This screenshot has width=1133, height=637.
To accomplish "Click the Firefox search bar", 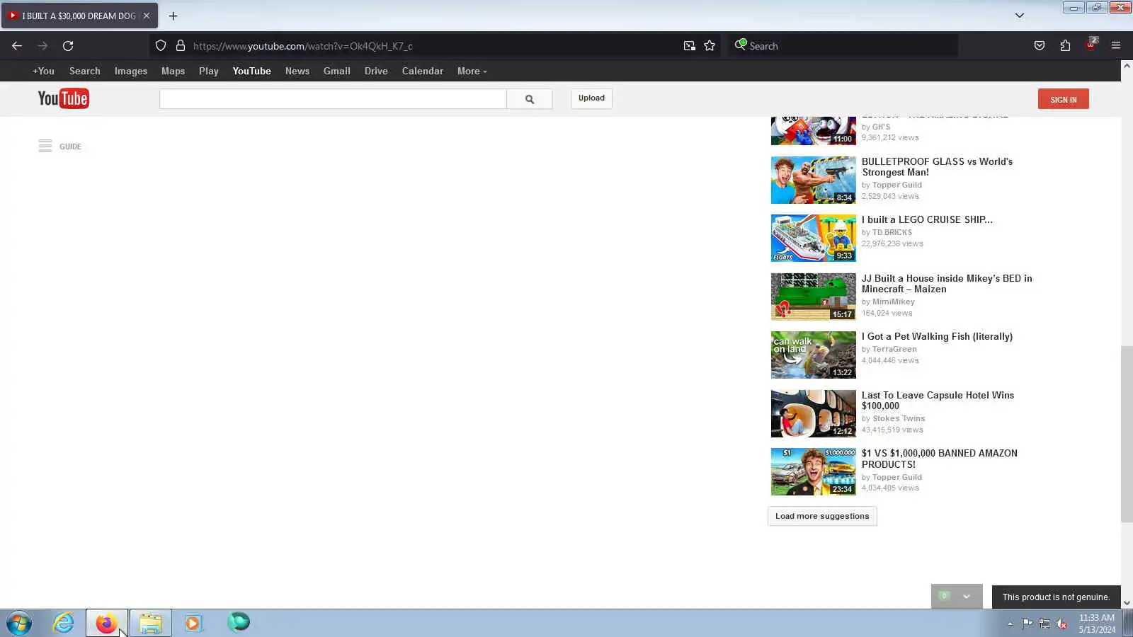I will [x=843, y=46].
